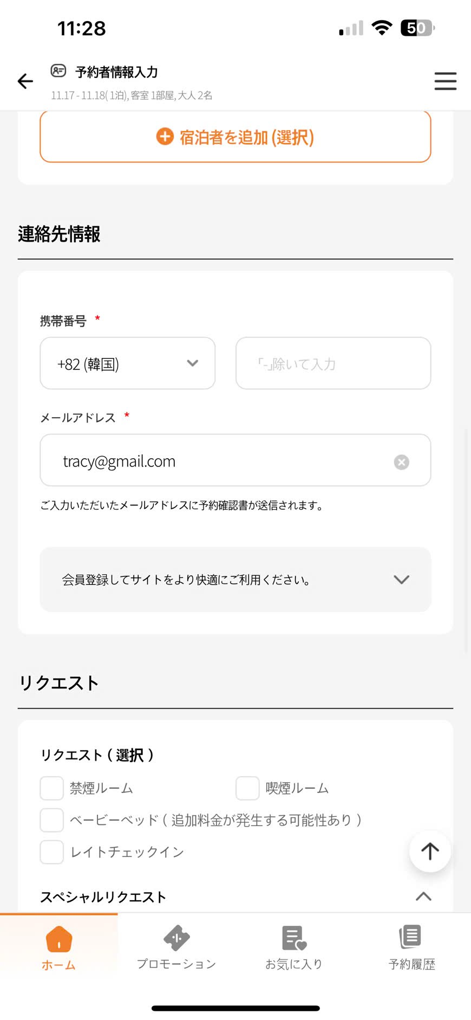
Task: Collapse the スペシャルリクエスト section
Action: pyautogui.click(x=423, y=896)
